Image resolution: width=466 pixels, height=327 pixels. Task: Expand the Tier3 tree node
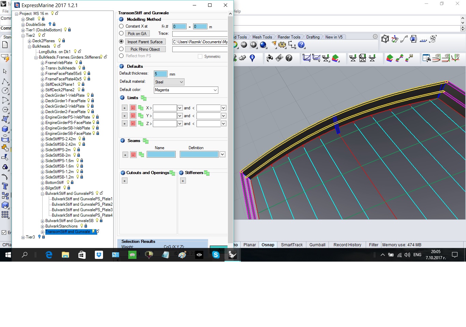point(23,237)
